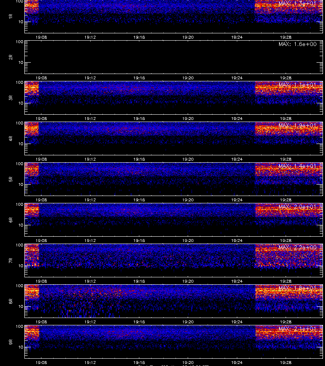Click the 19:08 time tick under panel 4R
The height and width of the screenshot is (366, 325).
tap(41, 159)
